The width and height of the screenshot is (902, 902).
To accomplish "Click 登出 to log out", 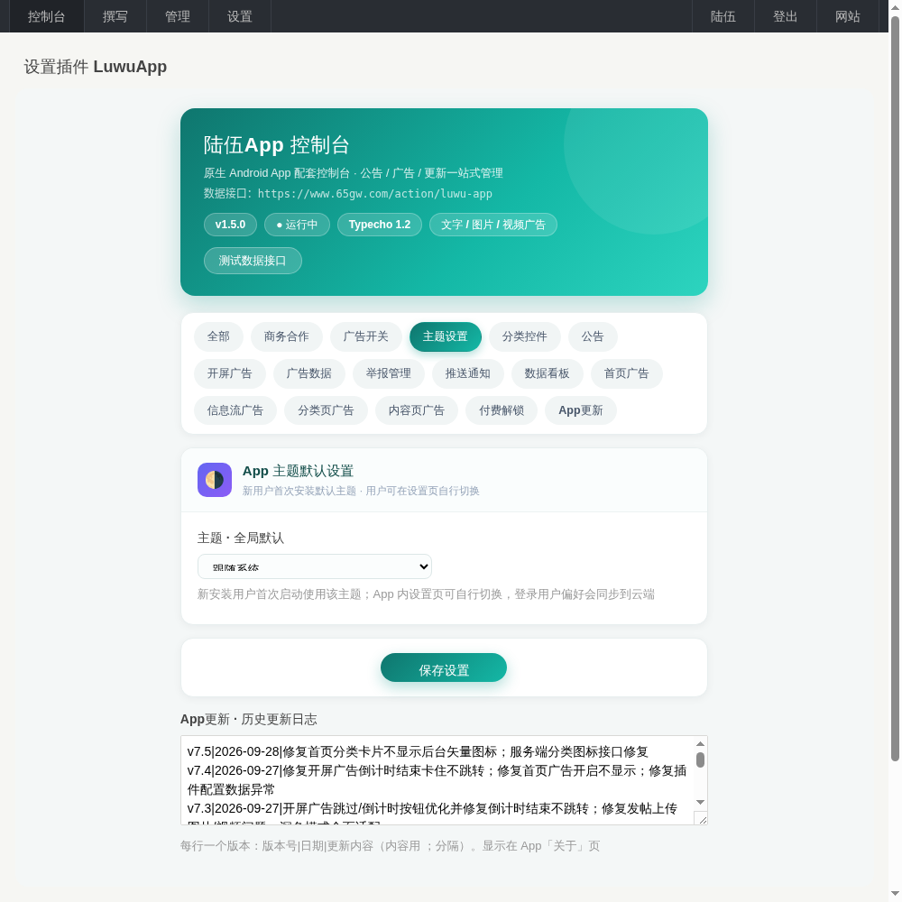I will tap(786, 16).
